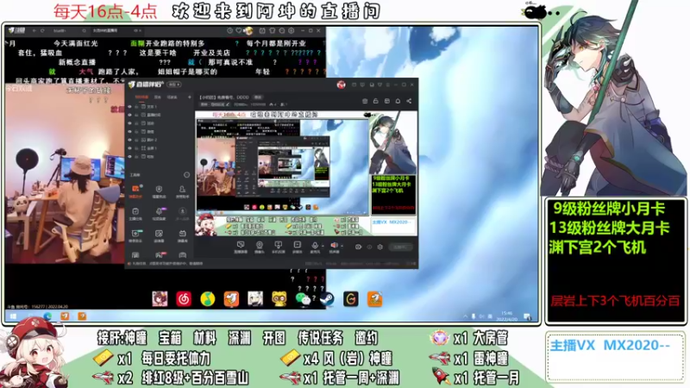Toggle the lock on the 全屏 1 source
The height and width of the screenshot is (388, 690).
coord(136,148)
